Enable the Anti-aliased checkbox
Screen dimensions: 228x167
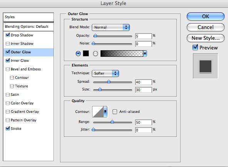[x=115, y=112]
